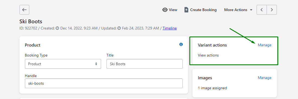Click the View eye icon
This screenshot has width=298, height=99.
click(165, 10)
